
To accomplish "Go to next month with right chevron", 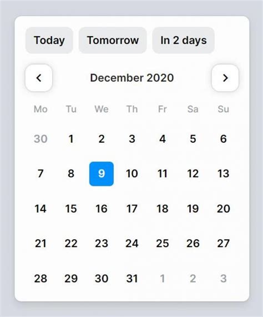I will coord(225,78).
